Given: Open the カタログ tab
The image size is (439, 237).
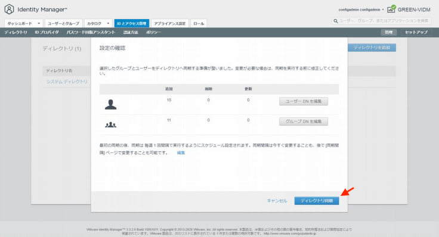Looking at the screenshot, I should 98,23.
